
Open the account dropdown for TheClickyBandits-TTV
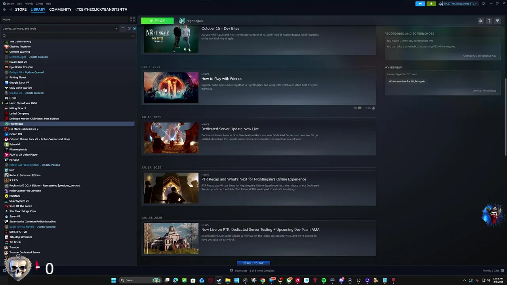click(x=458, y=4)
